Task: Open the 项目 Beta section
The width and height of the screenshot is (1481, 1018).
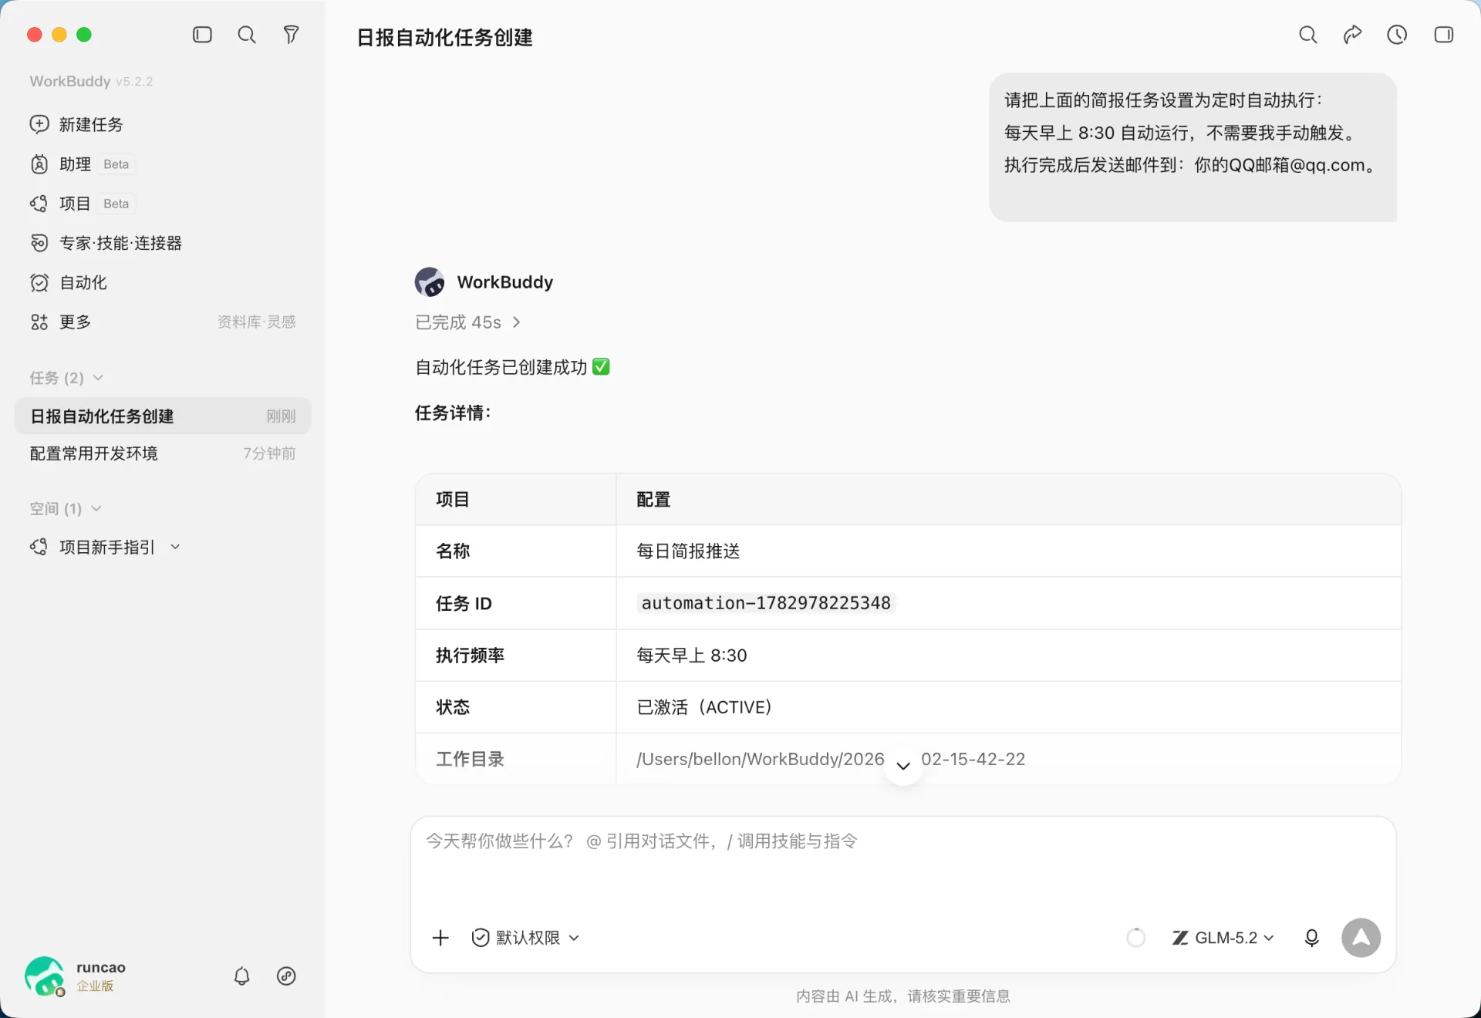Action: tap(83, 204)
